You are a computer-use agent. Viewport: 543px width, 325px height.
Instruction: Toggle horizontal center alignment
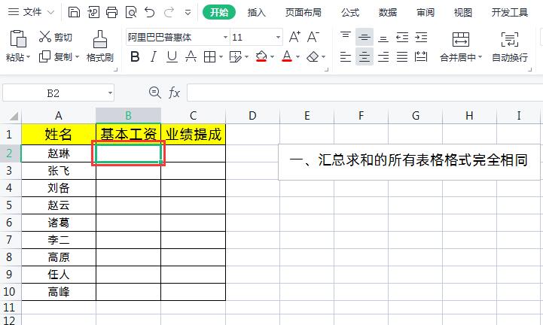[x=365, y=56]
